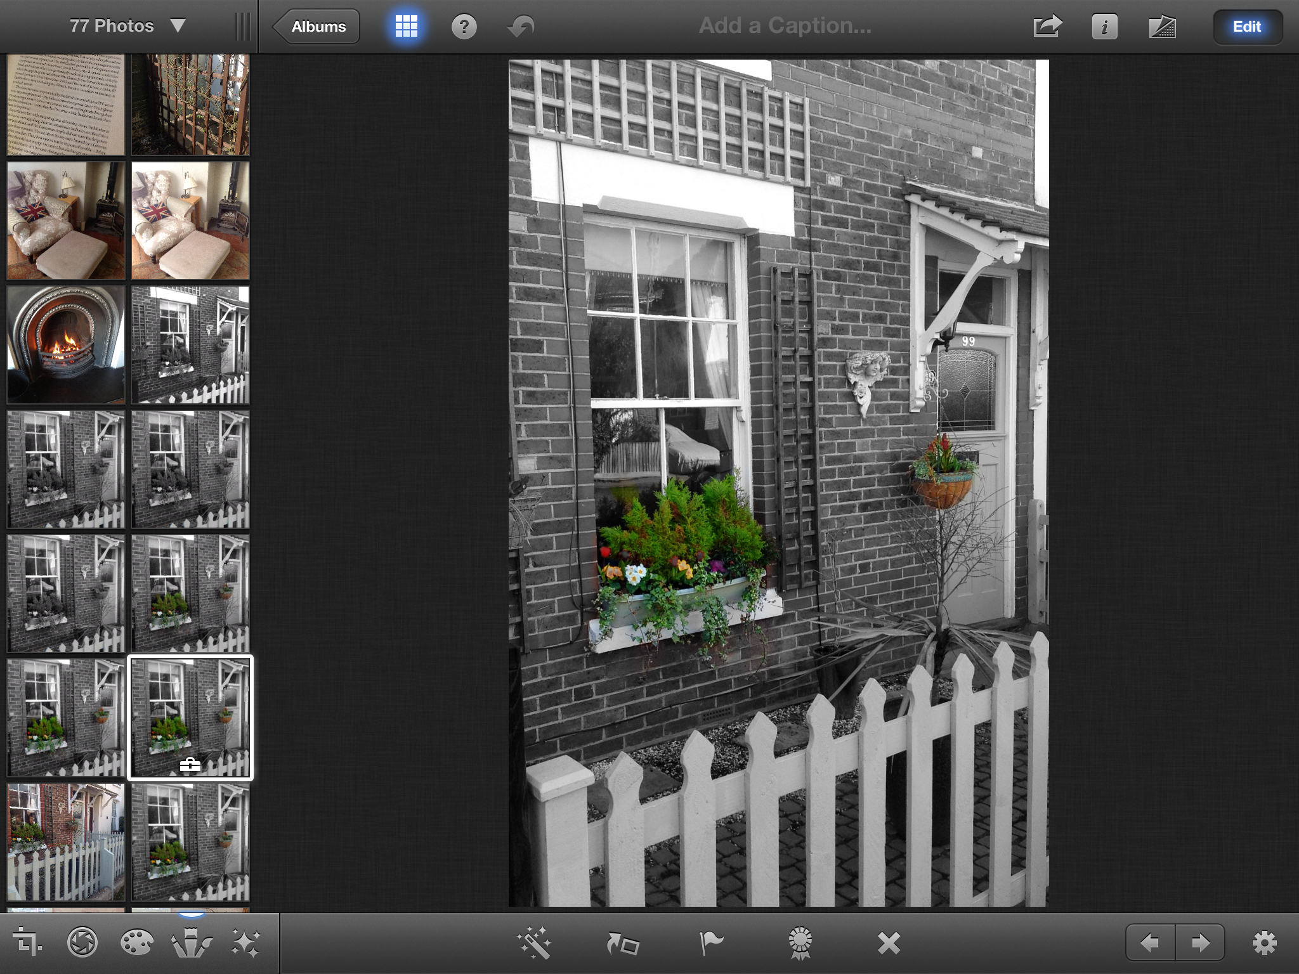Viewport: 1299px width, 974px height.
Task: Go to next photo arrow
Action: point(1199,943)
